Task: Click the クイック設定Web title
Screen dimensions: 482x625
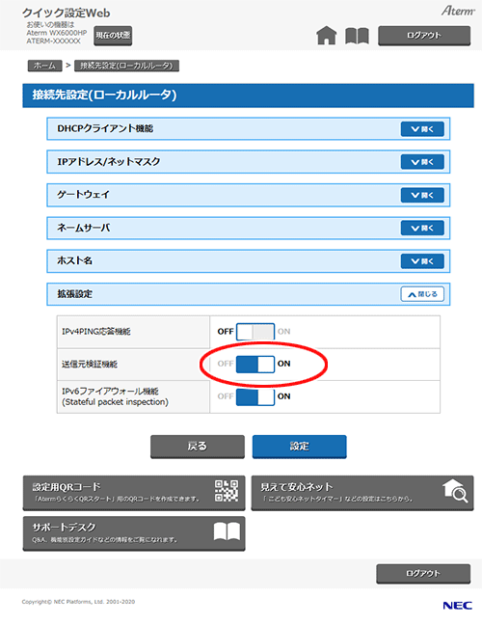Action: tap(67, 14)
